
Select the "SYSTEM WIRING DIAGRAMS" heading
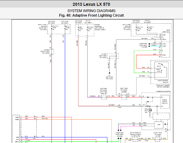click(91, 11)
